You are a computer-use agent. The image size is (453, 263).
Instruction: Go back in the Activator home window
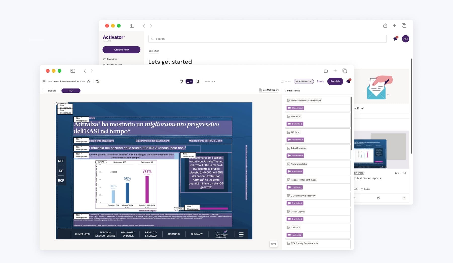point(144,26)
